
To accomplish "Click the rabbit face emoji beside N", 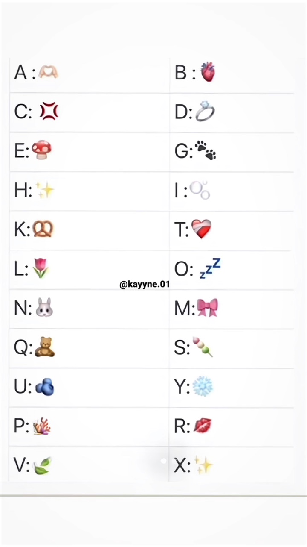I will [x=44, y=308].
